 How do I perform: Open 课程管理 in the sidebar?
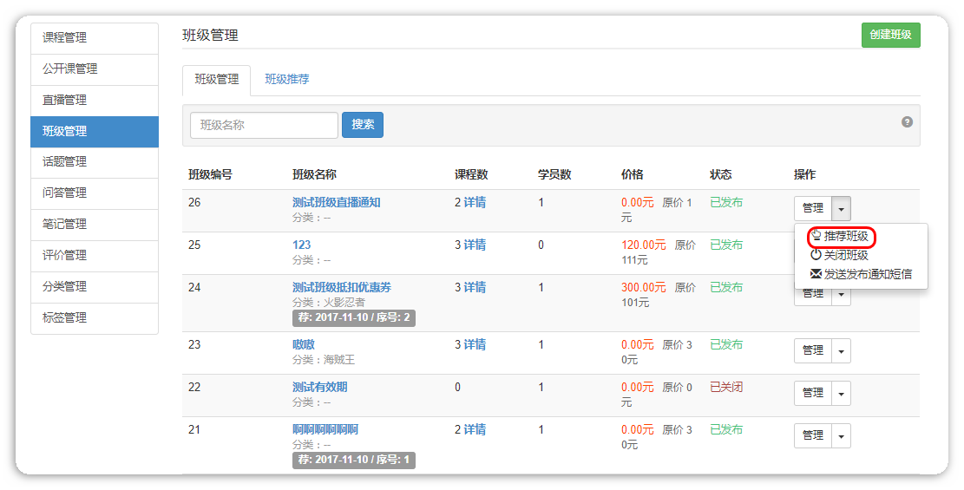[x=95, y=38]
